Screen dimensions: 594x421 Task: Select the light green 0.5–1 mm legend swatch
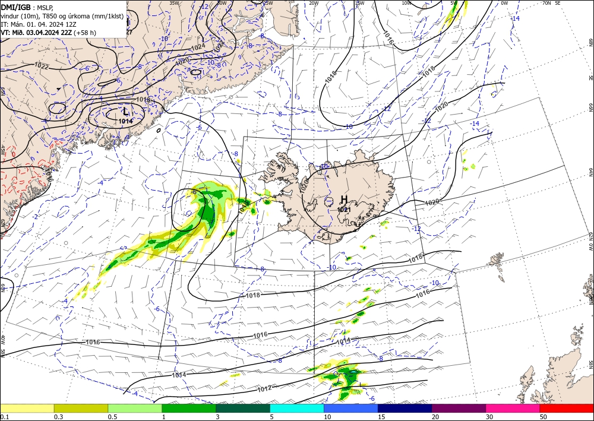[135, 408]
